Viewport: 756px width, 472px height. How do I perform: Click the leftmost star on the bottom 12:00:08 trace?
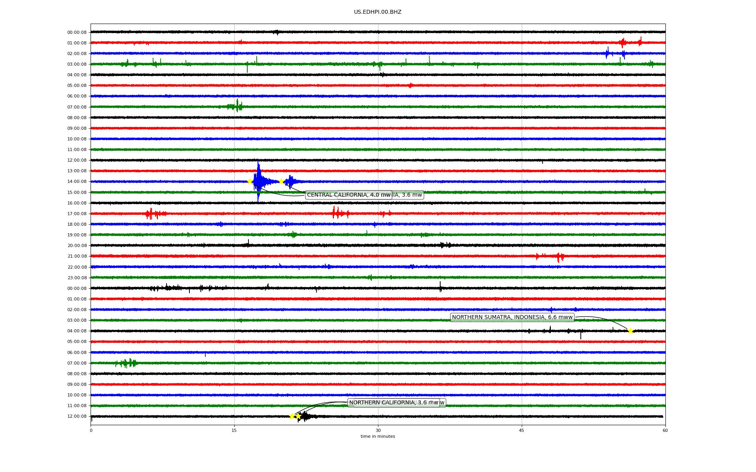(292, 416)
